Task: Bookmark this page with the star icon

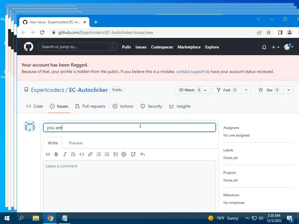Action: pyautogui.click(x=269, y=32)
